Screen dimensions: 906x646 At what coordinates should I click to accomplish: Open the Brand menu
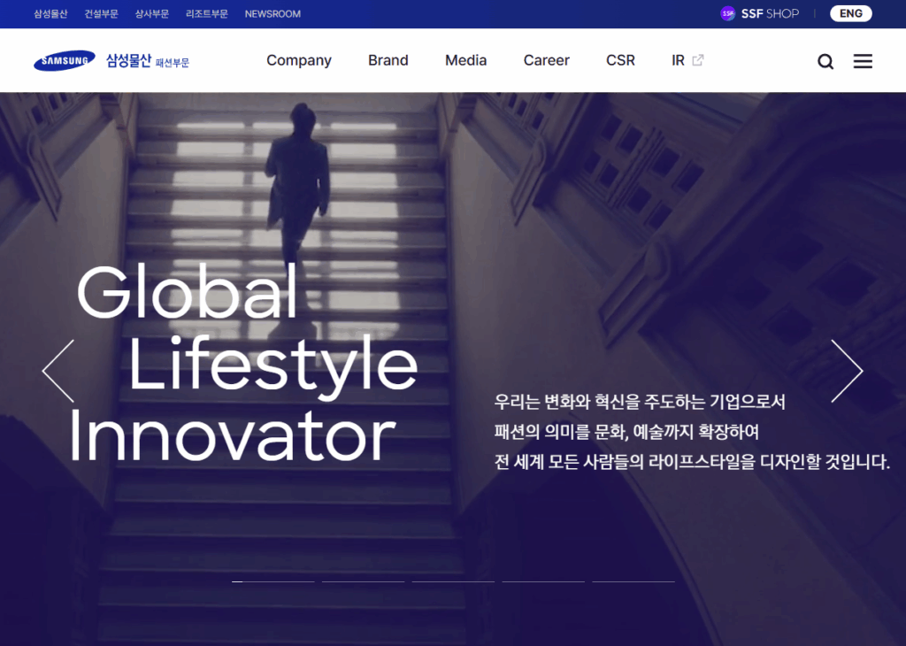[x=388, y=60]
